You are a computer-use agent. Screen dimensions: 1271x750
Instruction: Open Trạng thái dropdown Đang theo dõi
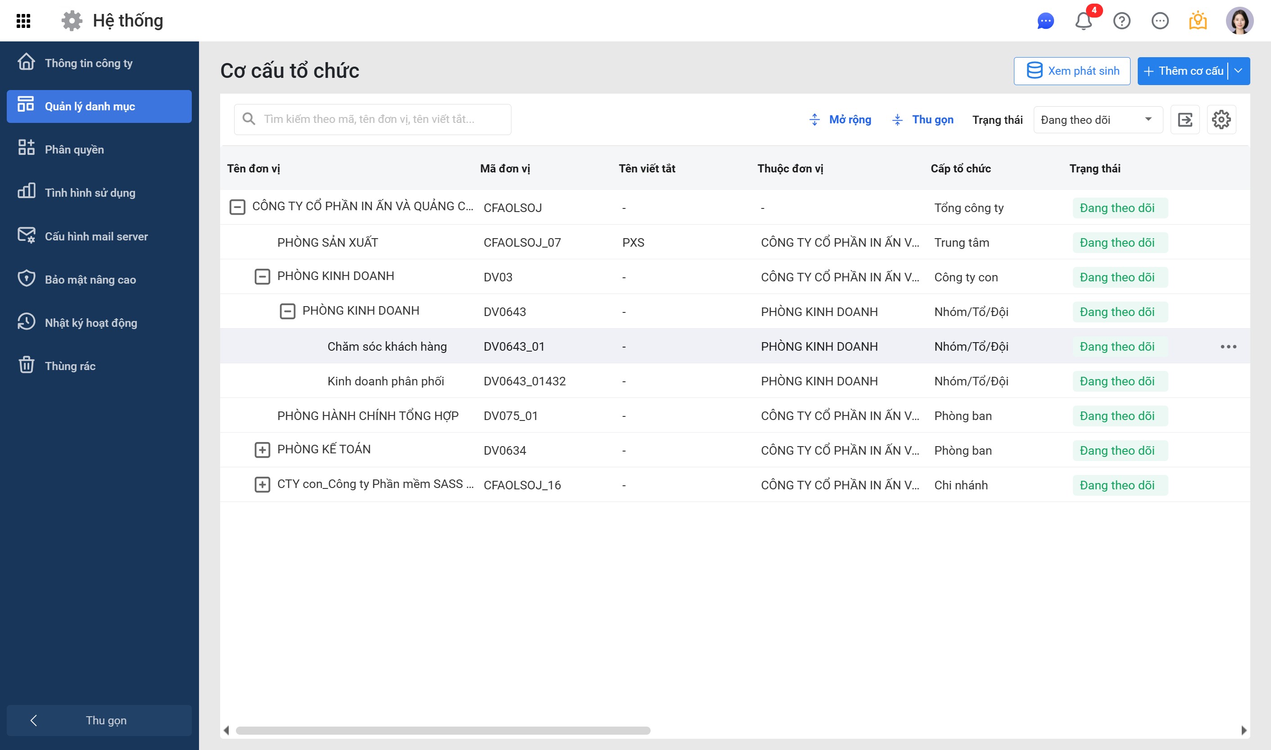pos(1098,120)
